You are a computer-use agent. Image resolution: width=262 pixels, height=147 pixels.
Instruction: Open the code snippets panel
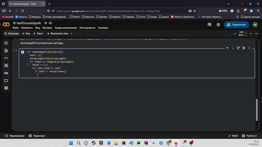[x=6, y=58]
